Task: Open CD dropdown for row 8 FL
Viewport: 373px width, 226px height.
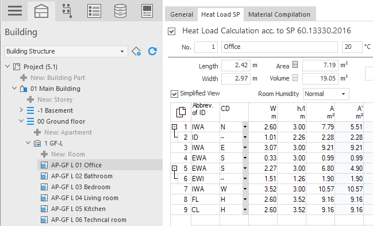Action: [245, 200]
